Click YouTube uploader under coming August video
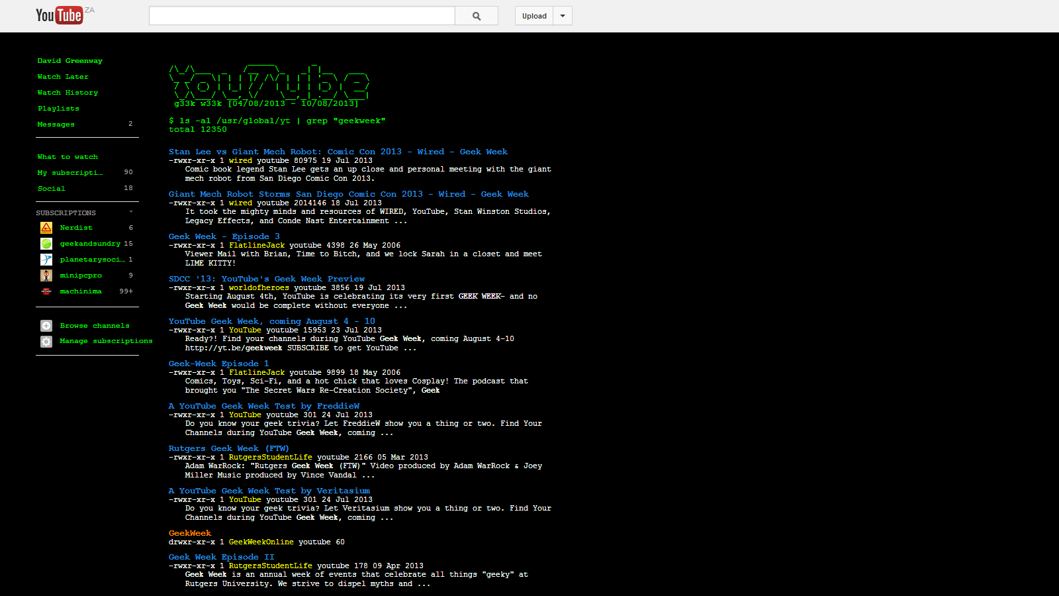 click(x=245, y=330)
